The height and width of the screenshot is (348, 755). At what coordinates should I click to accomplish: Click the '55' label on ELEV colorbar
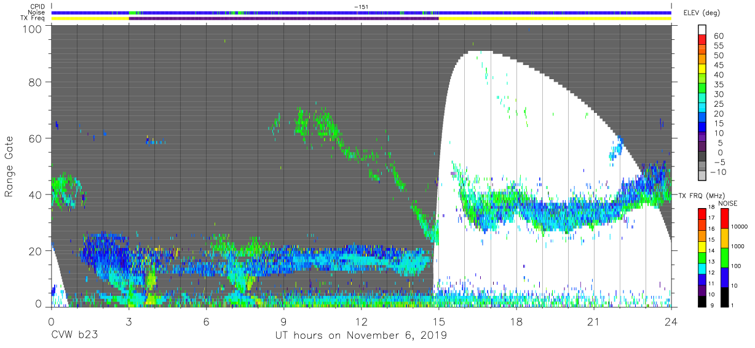tap(719, 46)
